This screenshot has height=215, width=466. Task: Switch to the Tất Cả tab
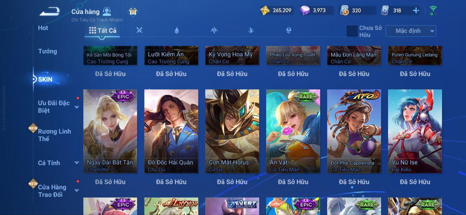point(103,31)
